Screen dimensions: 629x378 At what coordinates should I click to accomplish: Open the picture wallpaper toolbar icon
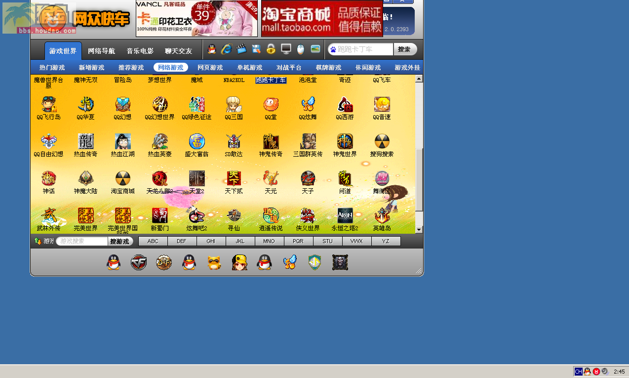(x=315, y=49)
